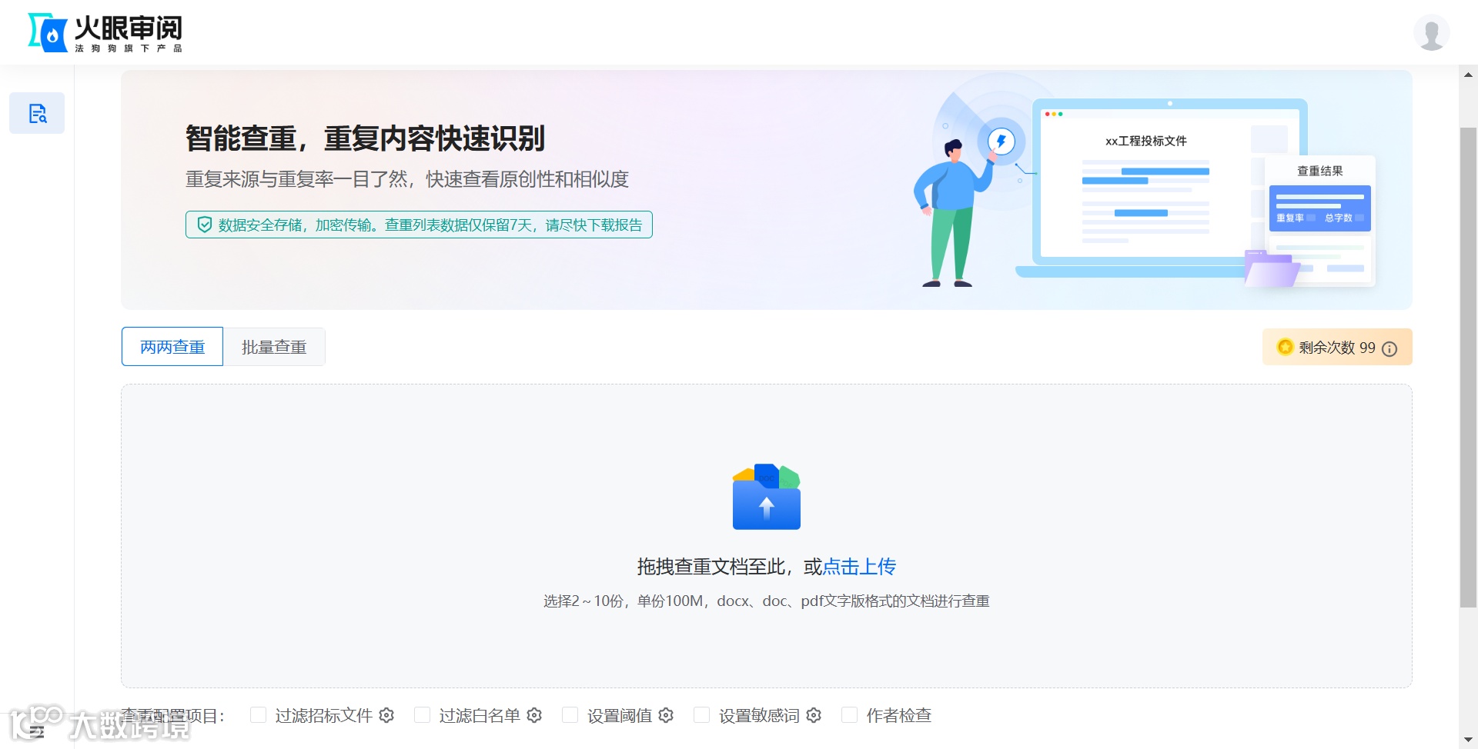Enable 过滤招标文件 checkbox
1478x749 pixels.
click(x=259, y=715)
